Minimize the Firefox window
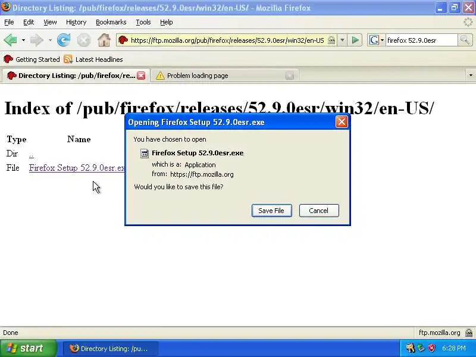 click(x=440, y=7)
